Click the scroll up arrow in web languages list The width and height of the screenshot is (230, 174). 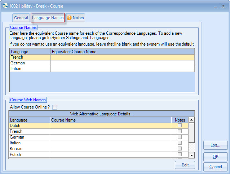191,120
